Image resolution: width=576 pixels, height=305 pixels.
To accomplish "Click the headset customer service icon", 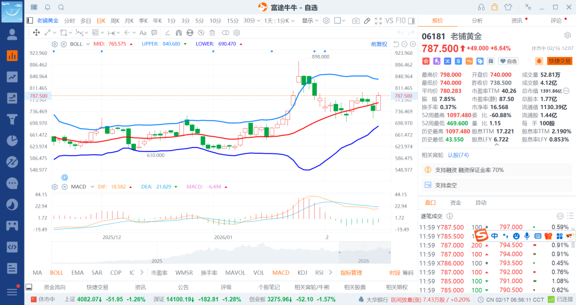I will 482,7.
